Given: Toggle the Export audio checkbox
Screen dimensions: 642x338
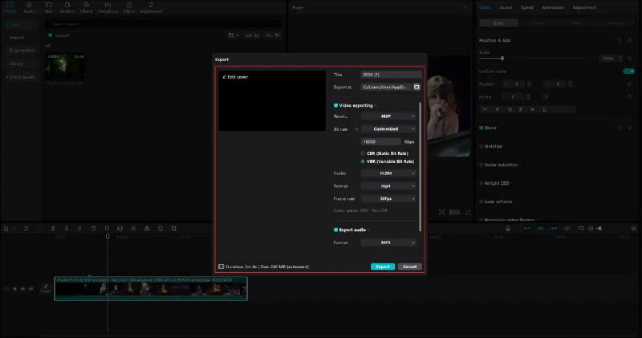Looking at the screenshot, I should pos(336,230).
